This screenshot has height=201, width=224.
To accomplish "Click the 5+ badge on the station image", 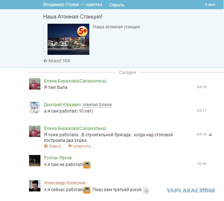I will pyautogui.click(x=83, y=31).
